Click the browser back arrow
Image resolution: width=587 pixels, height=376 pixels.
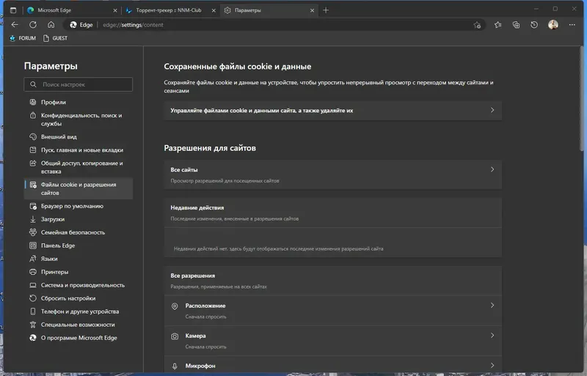(x=15, y=24)
